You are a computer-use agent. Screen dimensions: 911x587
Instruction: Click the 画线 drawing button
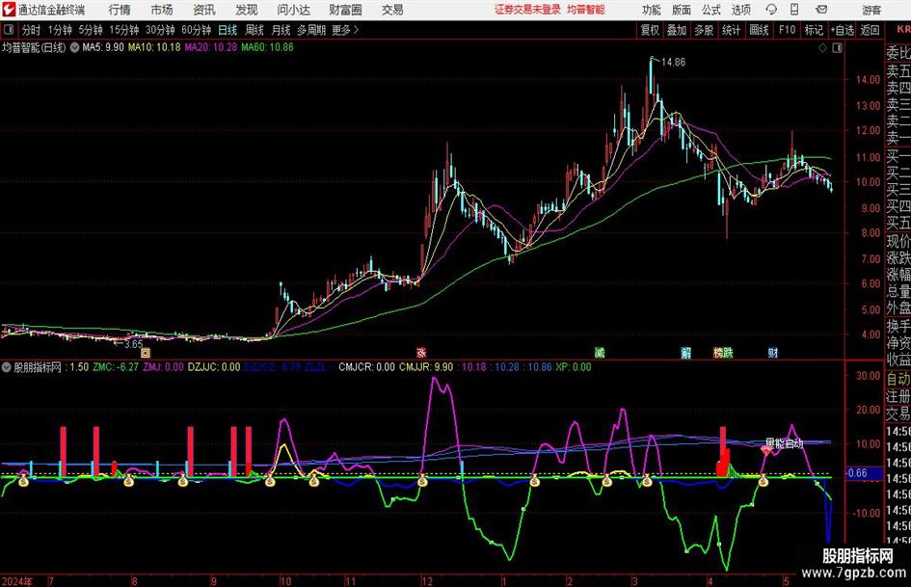point(759,30)
